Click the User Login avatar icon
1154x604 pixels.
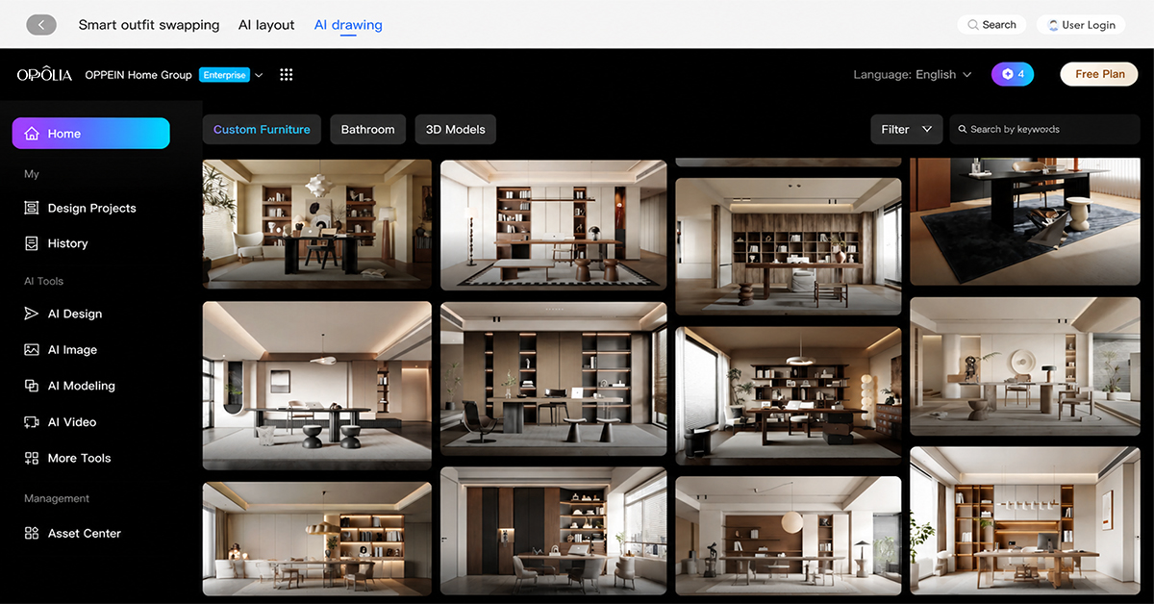coord(1053,25)
